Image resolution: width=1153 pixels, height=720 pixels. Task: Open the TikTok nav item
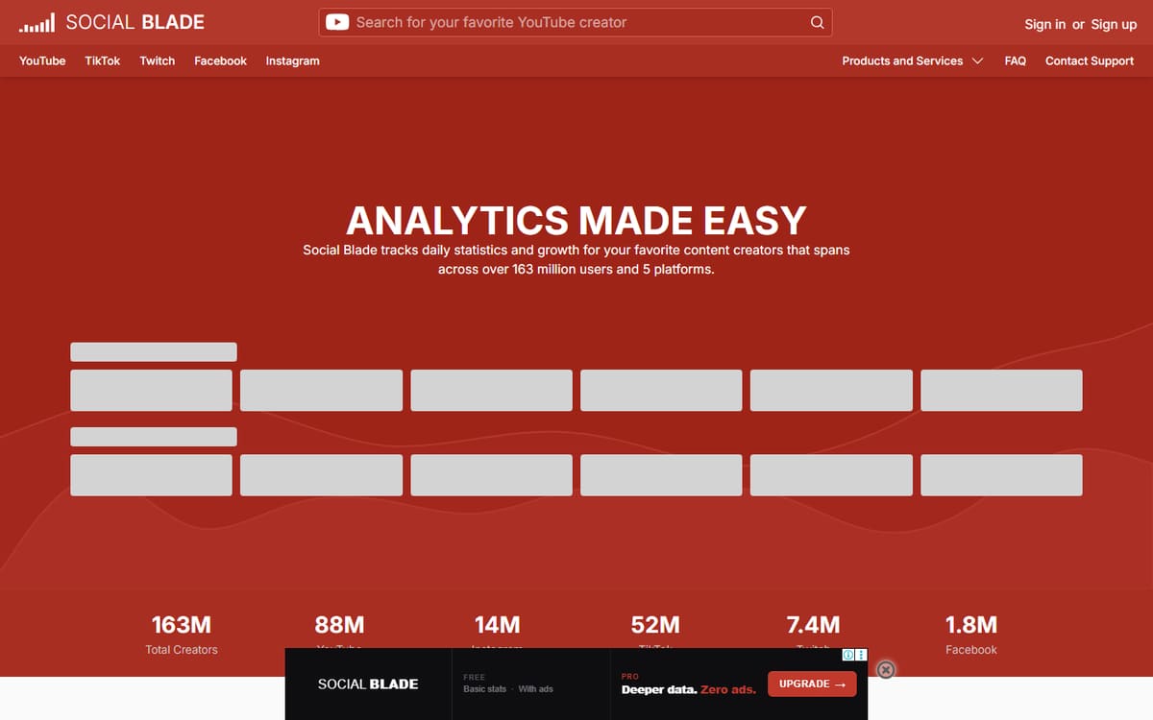pyautogui.click(x=103, y=60)
